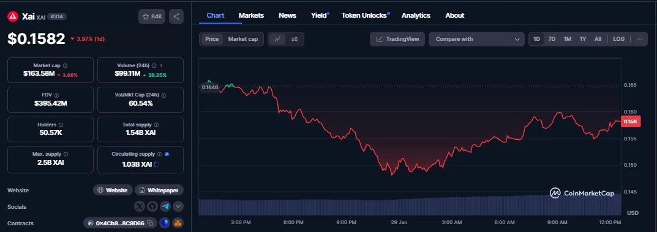Show Max. supply info icon
The height and width of the screenshot is (232, 657).
point(66,154)
